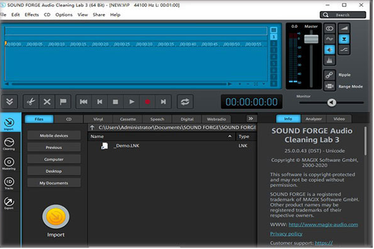Sort files by the Name column arrow
The width and height of the screenshot is (374, 249).
coord(230,137)
